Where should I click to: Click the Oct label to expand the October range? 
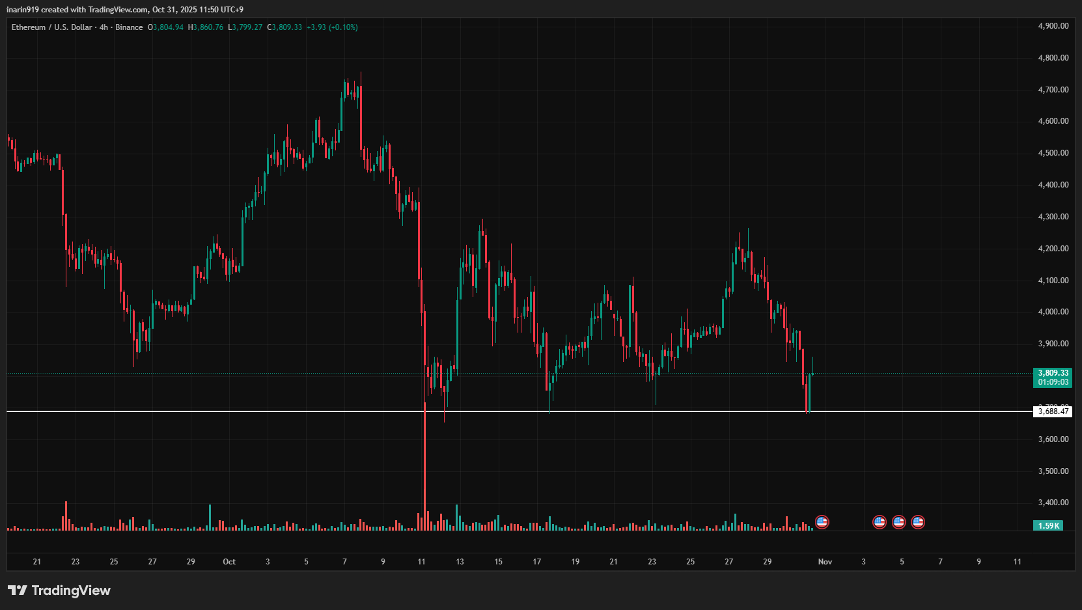229,561
